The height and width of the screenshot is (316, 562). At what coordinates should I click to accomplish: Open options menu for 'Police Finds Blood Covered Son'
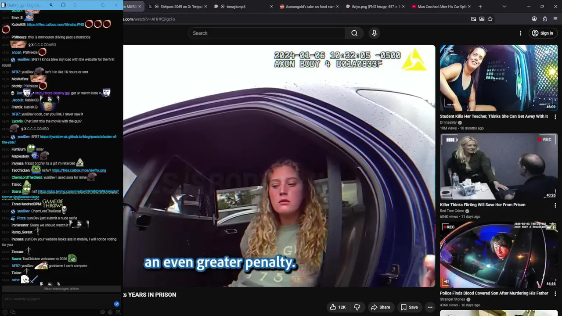pyautogui.click(x=555, y=294)
